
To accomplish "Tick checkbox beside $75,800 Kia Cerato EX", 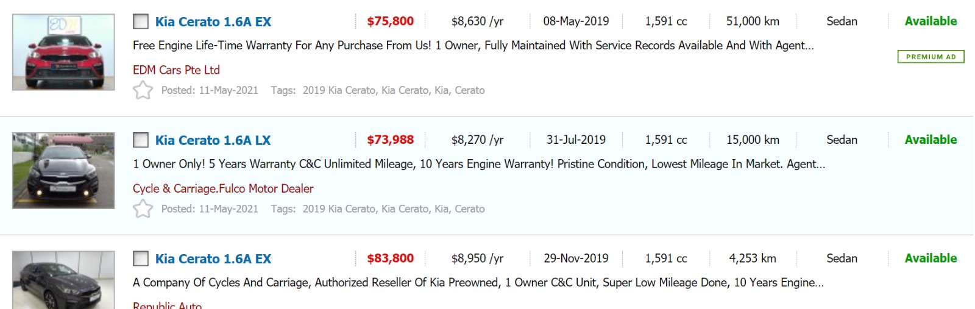I will tap(141, 22).
